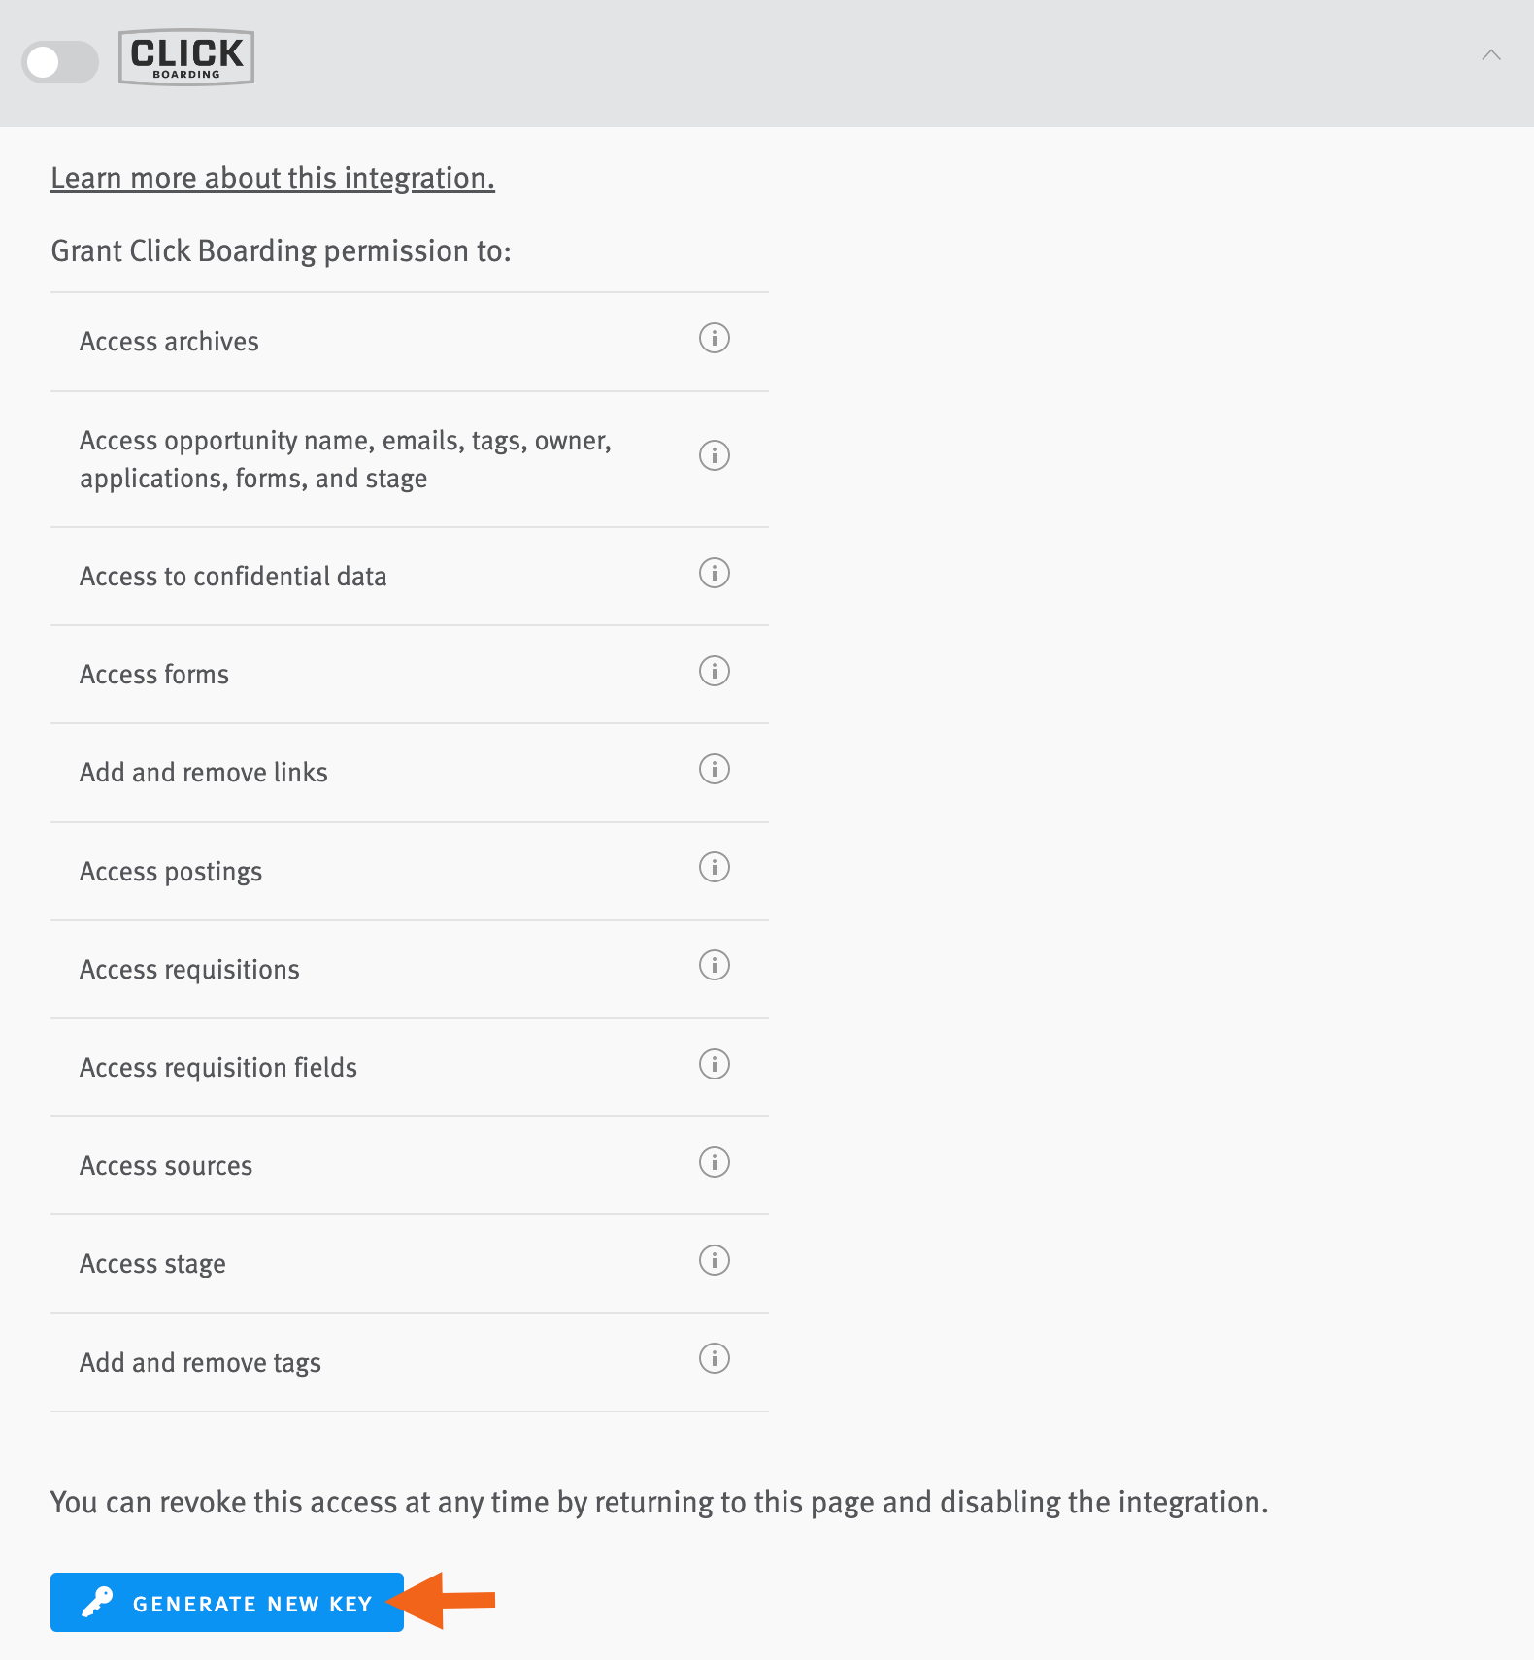
Task: View info for Add and remove tags permission
Action: point(714,1359)
